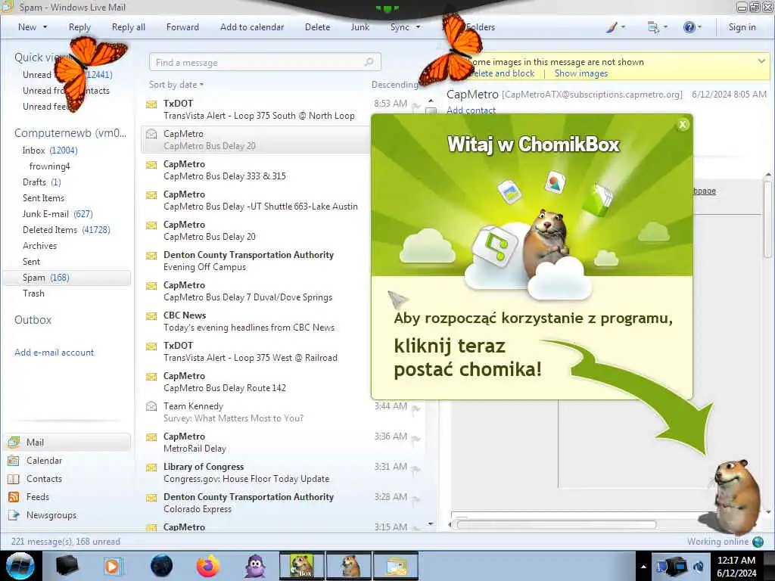Show hidden system tray icons
Screen dimensions: 775x581
click(x=643, y=567)
